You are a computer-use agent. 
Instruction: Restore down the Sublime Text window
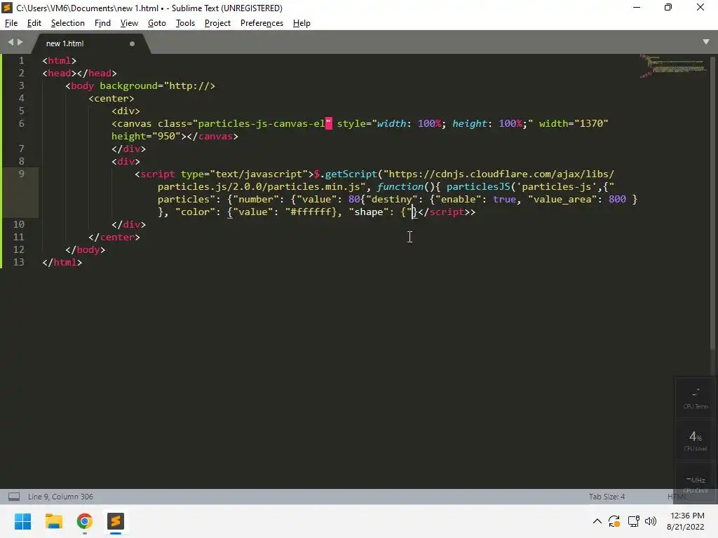click(668, 7)
